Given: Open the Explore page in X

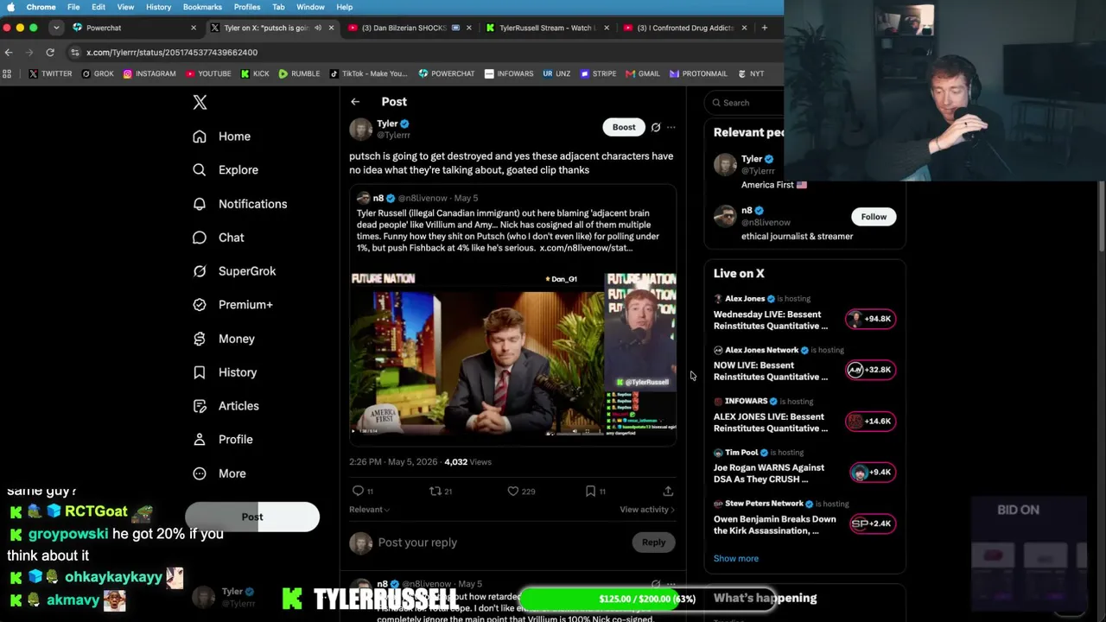Looking at the screenshot, I should point(225,170).
